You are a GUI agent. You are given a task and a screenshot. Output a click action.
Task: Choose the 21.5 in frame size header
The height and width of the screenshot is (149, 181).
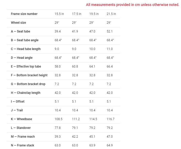[111, 14]
